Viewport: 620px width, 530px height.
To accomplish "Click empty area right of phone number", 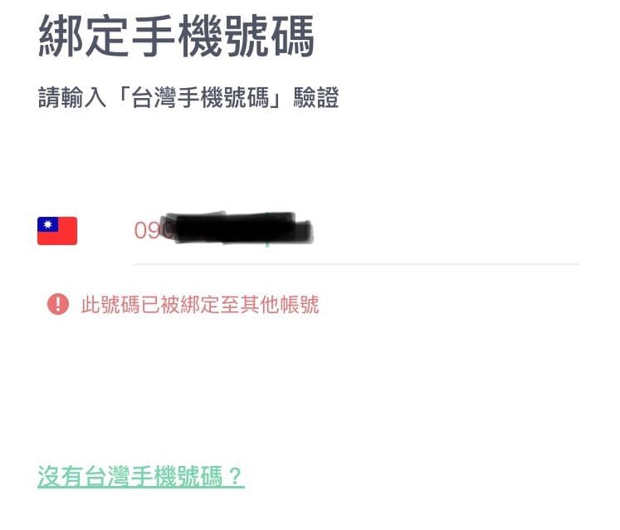I will (x=447, y=231).
